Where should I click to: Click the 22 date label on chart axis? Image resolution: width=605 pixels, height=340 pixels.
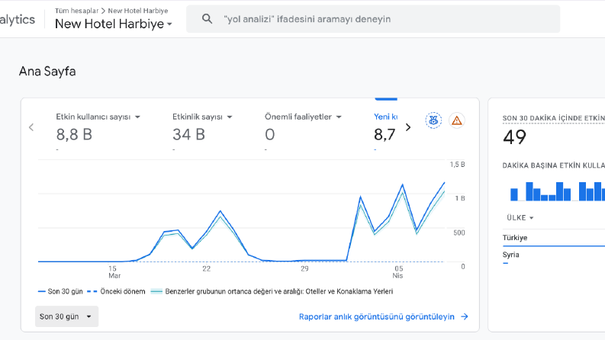click(207, 268)
